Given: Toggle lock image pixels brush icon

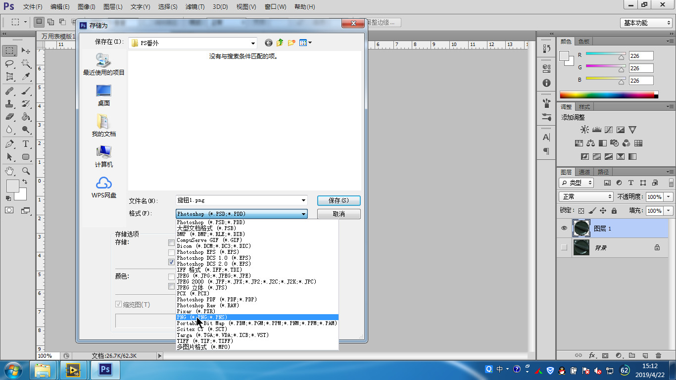Looking at the screenshot, I should (592, 211).
